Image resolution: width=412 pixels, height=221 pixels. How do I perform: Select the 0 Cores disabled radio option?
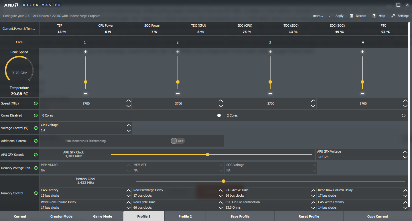pos(219,115)
